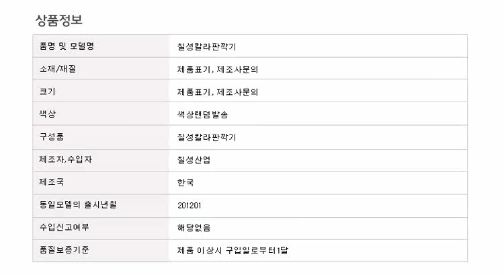
Task: Click the 구성품 label cell
Action: pos(52,137)
